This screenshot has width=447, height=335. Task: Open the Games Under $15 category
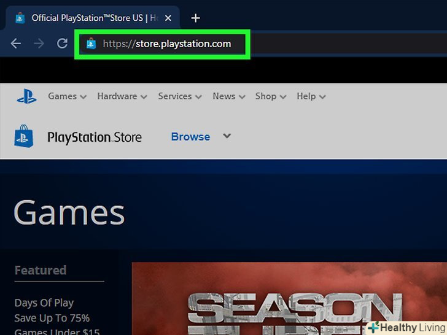tap(57, 332)
